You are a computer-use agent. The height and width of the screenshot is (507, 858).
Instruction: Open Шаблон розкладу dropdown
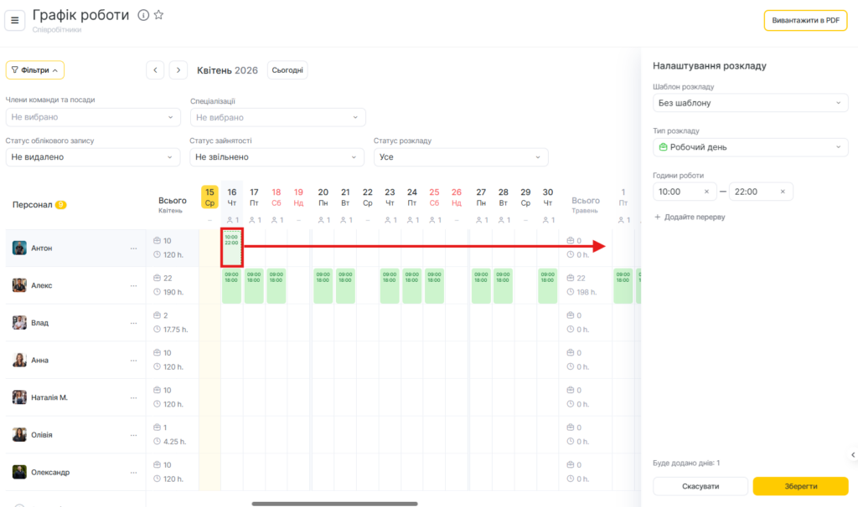(750, 103)
